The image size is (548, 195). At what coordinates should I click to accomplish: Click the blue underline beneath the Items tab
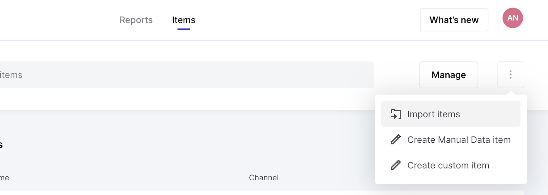(184, 29)
